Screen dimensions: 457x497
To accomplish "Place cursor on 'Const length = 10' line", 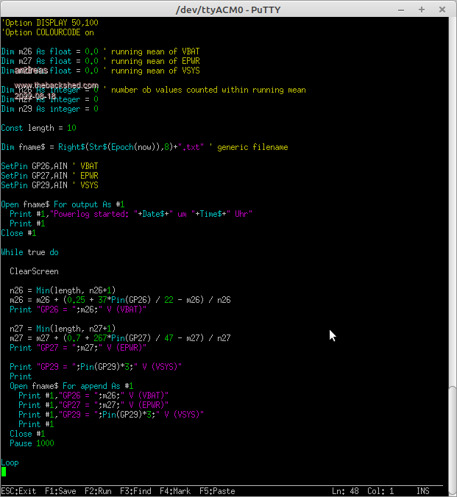I will (38, 128).
